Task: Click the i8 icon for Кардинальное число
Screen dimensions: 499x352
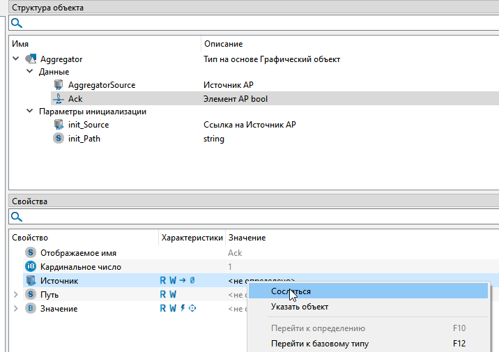Action: pos(30,267)
